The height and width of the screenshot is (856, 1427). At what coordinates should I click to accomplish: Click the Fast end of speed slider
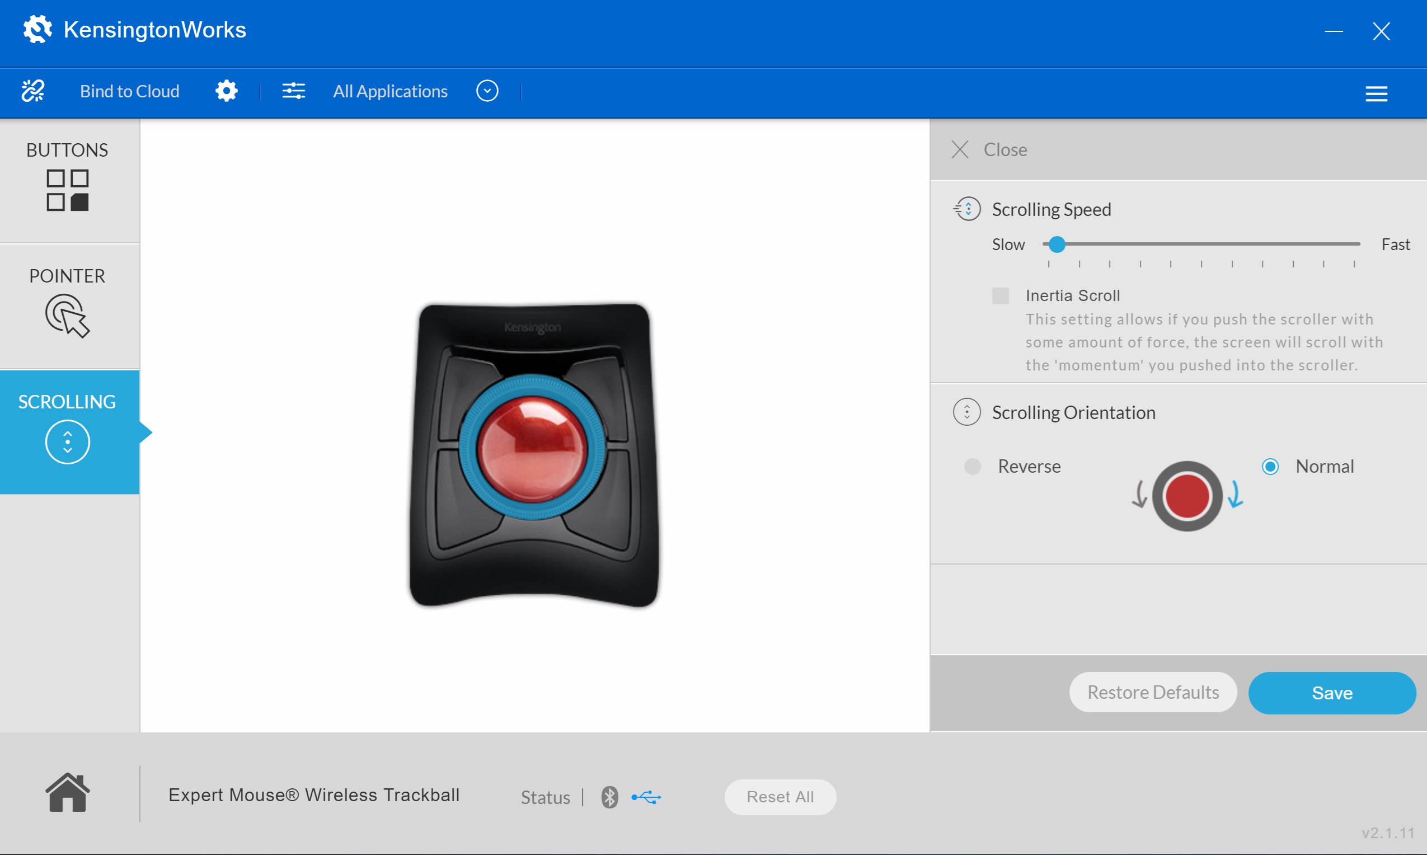pyautogui.click(x=1395, y=244)
